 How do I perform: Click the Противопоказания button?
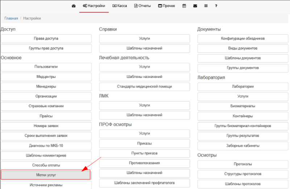click(145, 163)
